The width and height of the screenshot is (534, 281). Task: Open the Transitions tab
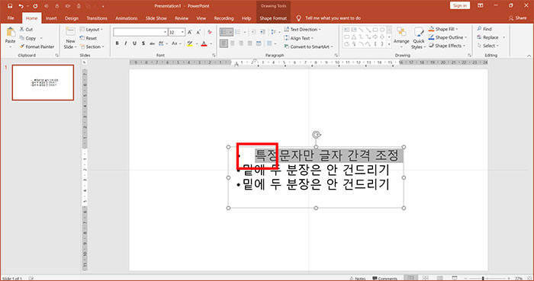click(97, 18)
